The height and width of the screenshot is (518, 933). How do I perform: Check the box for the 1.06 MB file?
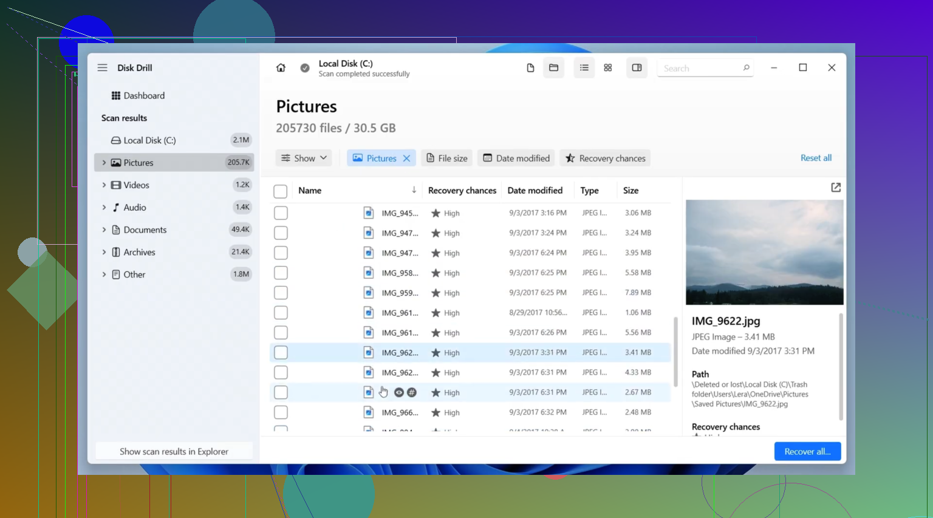(281, 313)
